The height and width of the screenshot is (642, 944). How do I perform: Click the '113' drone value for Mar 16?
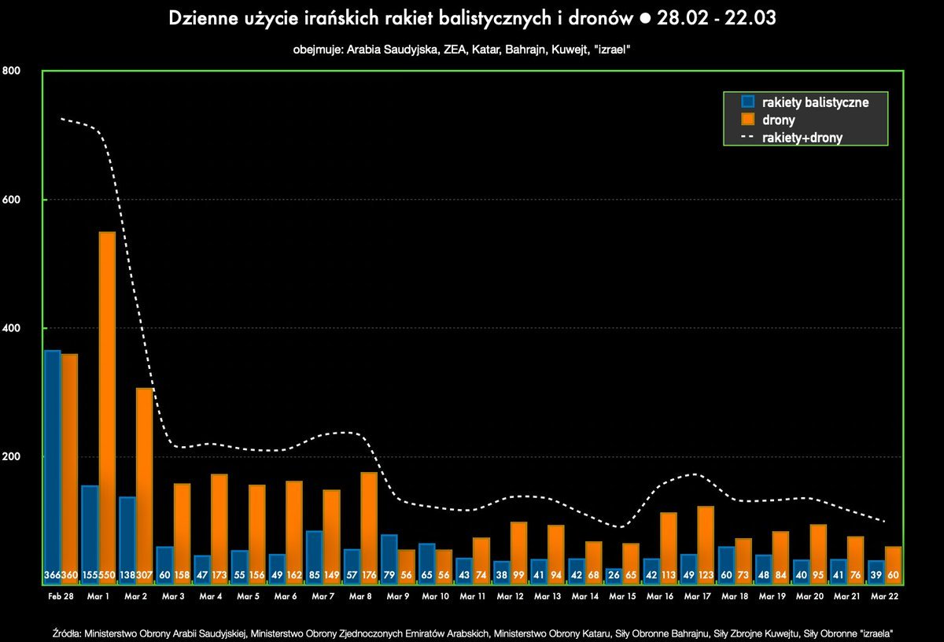(x=669, y=576)
